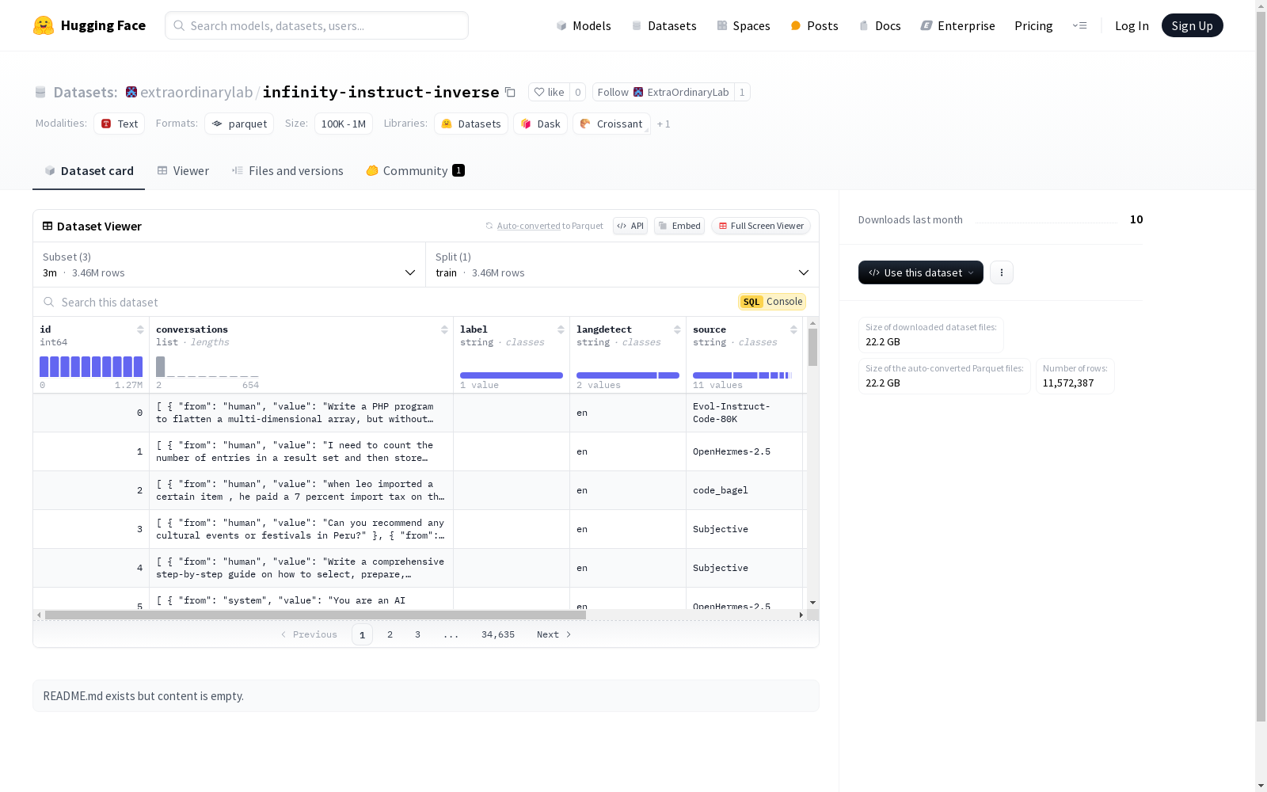Show the +1 more libraries
This screenshot has width=1267, height=792.
[664, 124]
